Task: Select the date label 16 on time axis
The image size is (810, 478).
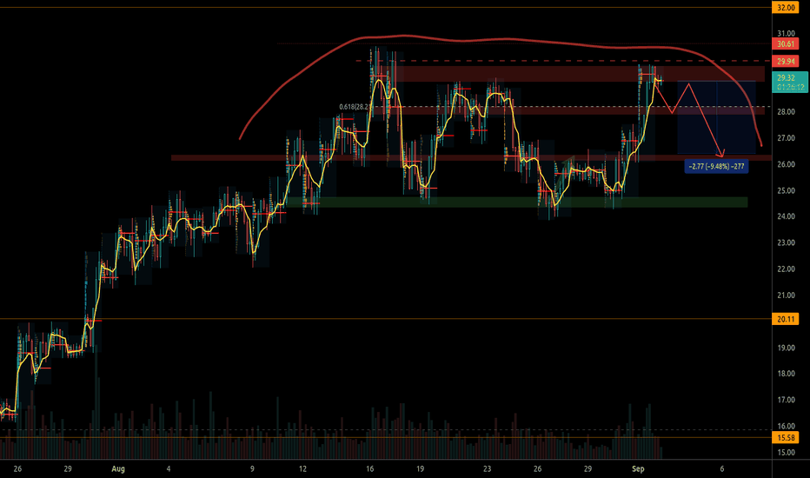Action: point(370,469)
